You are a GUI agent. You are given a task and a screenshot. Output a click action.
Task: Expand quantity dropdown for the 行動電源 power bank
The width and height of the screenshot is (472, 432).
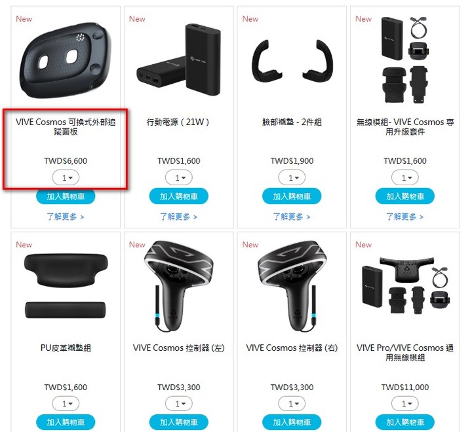point(179,177)
